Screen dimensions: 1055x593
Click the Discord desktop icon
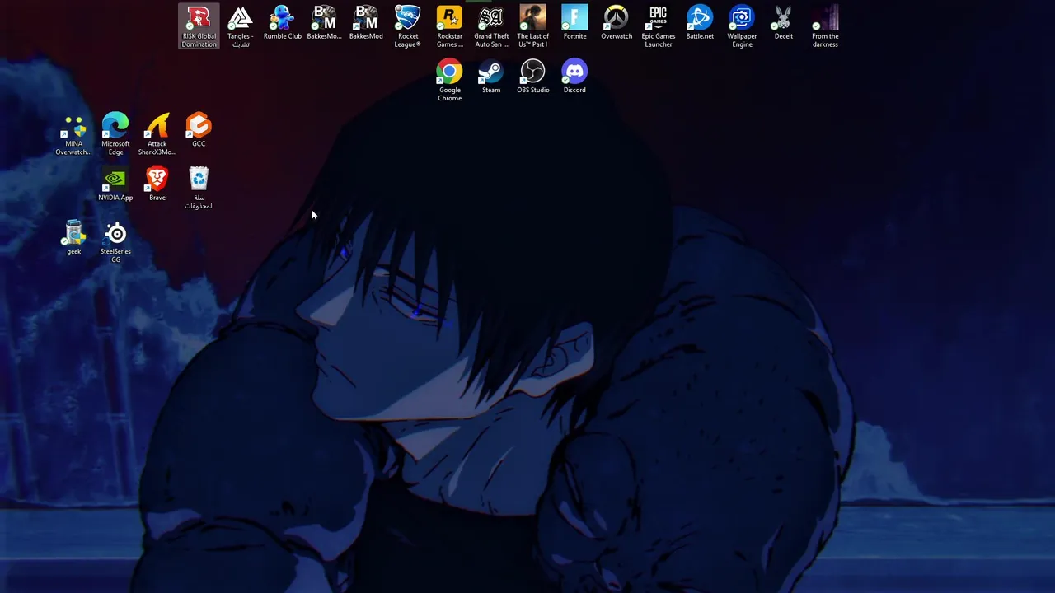[x=574, y=77]
